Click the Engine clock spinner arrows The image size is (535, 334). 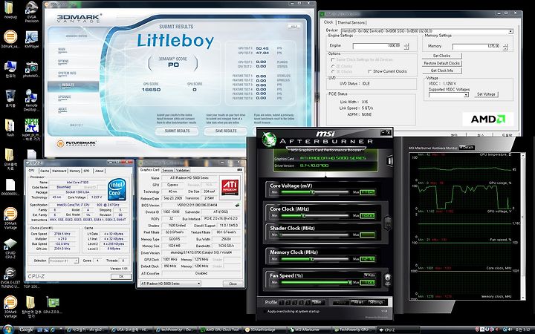pyautogui.click(x=406, y=46)
